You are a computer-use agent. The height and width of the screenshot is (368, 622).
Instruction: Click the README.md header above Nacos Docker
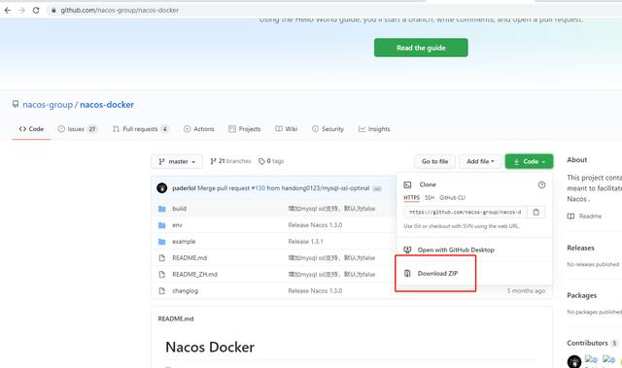[176, 318]
